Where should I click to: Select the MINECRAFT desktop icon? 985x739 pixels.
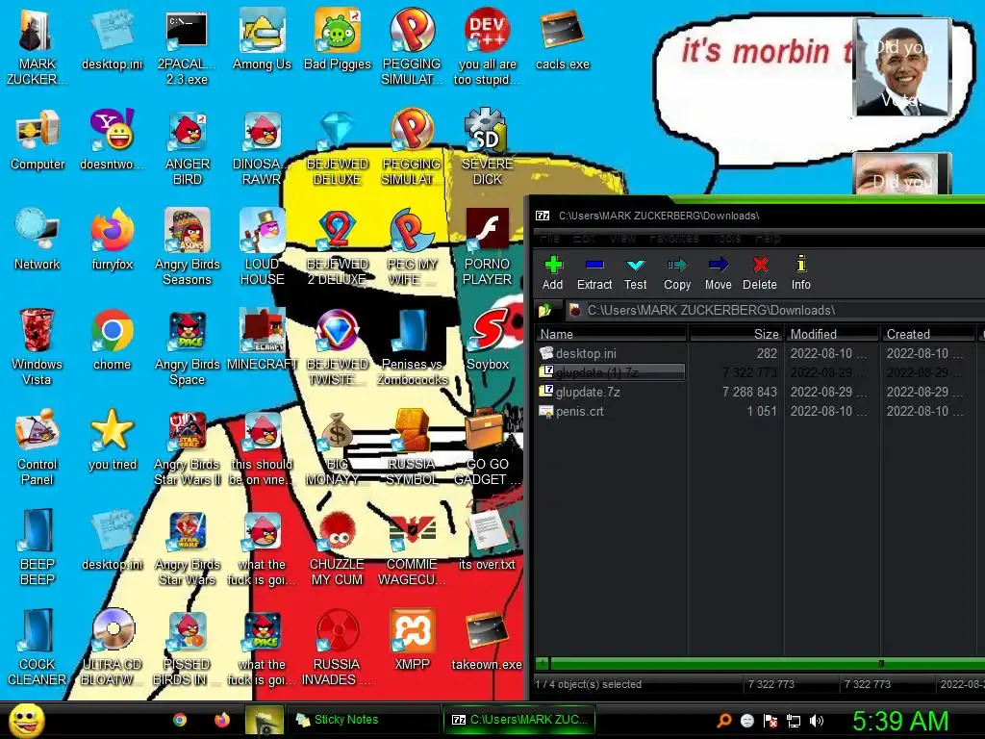click(262, 340)
